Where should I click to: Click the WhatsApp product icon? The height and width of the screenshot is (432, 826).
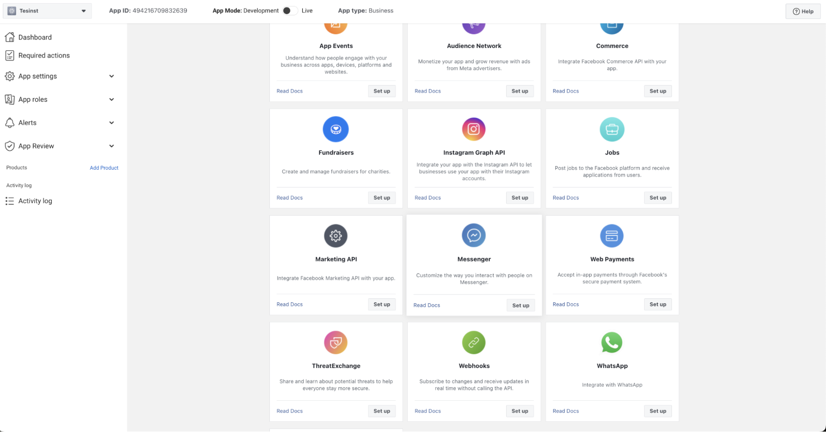pyautogui.click(x=612, y=342)
